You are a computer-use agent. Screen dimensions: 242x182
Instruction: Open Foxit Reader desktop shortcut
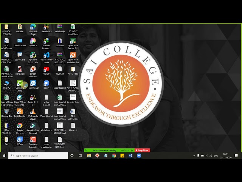[x=20, y=113]
